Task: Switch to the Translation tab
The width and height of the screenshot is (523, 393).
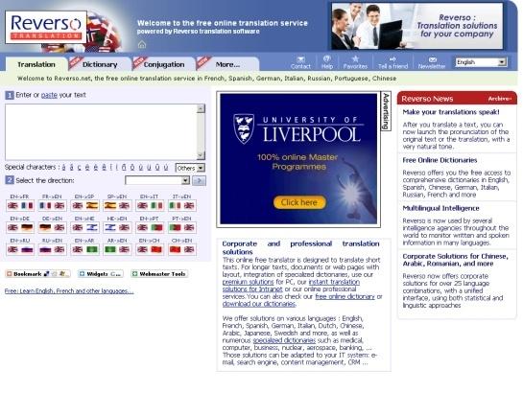Action: [x=36, y=64]
